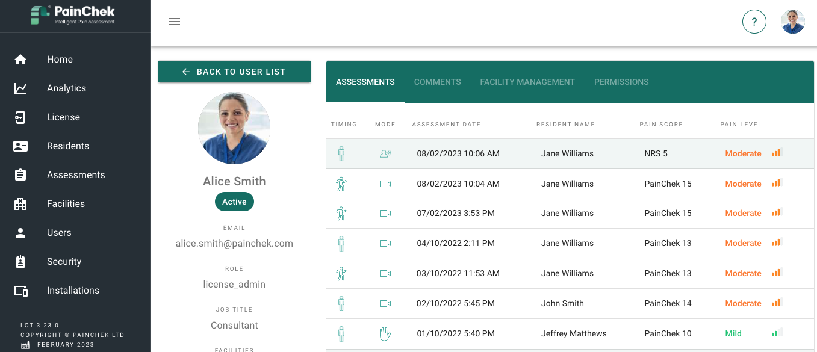Screen dimensions: 817x352
Task: Click the Alice Smith name heading
Action: point(234,181)
